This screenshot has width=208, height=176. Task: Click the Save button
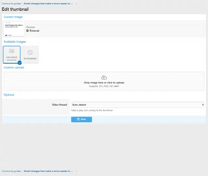(82, 119)
